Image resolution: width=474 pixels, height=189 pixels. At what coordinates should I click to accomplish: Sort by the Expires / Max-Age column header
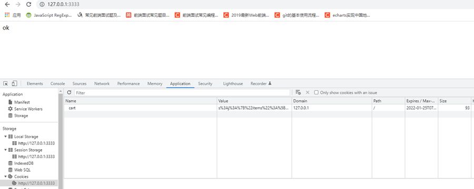[x=422, y=101]
